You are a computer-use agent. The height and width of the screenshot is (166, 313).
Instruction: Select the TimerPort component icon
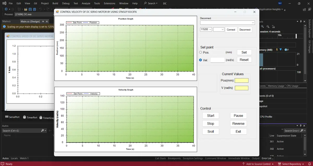pyautogui.click(x=25, y=117)
